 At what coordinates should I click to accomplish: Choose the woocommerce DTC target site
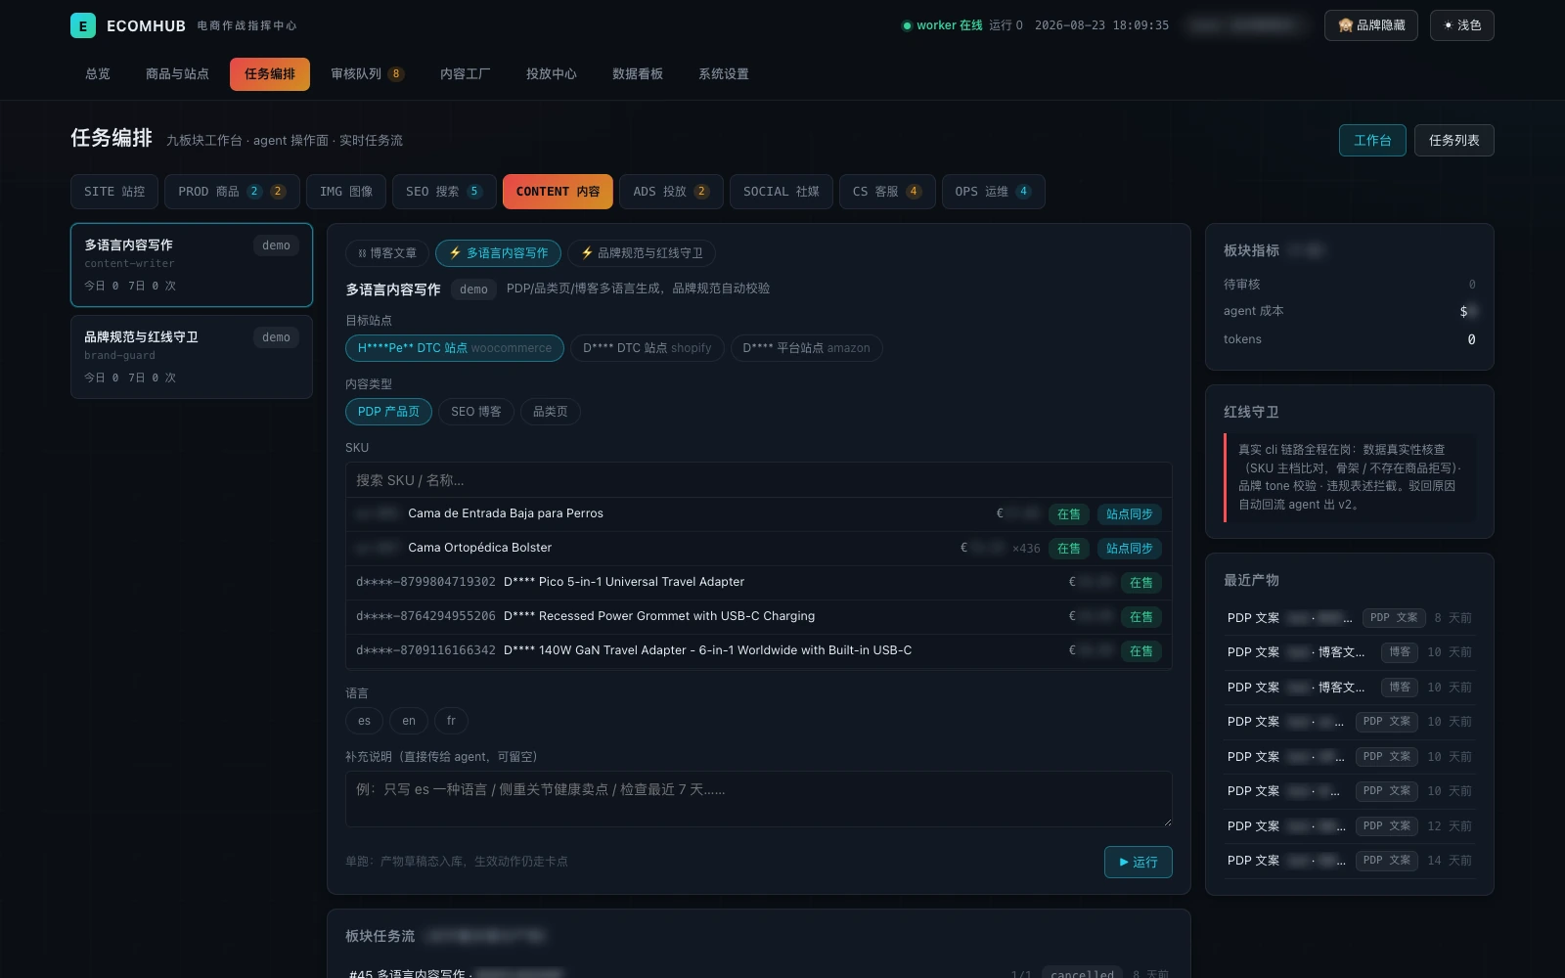tap(455, 348)
